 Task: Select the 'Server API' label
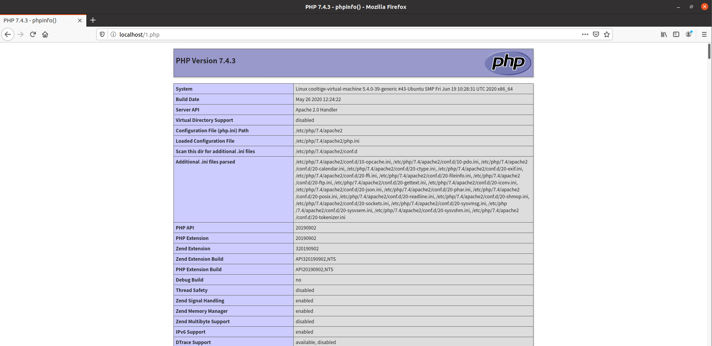tap(187, 110)
